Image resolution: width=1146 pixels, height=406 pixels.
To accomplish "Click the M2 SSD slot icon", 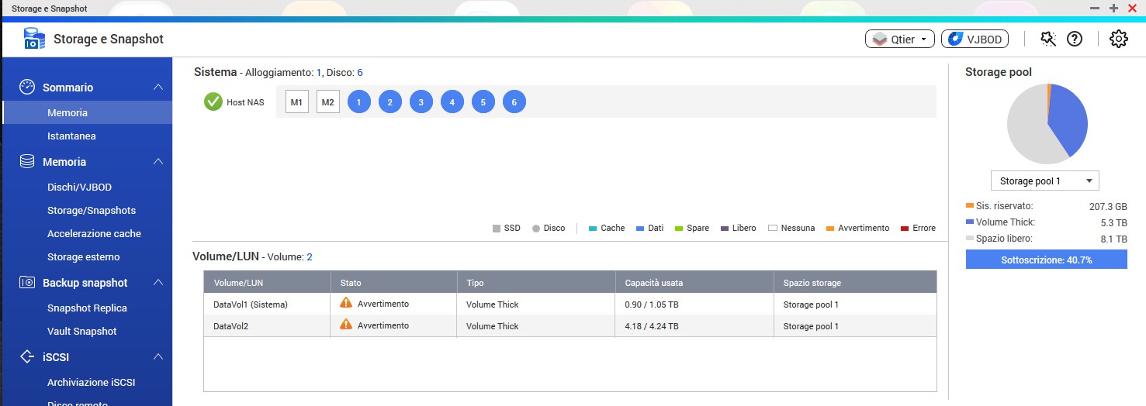I will [328, 102].
